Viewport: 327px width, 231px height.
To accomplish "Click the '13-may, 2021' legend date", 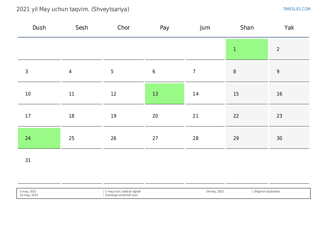I will pos(29,195).
